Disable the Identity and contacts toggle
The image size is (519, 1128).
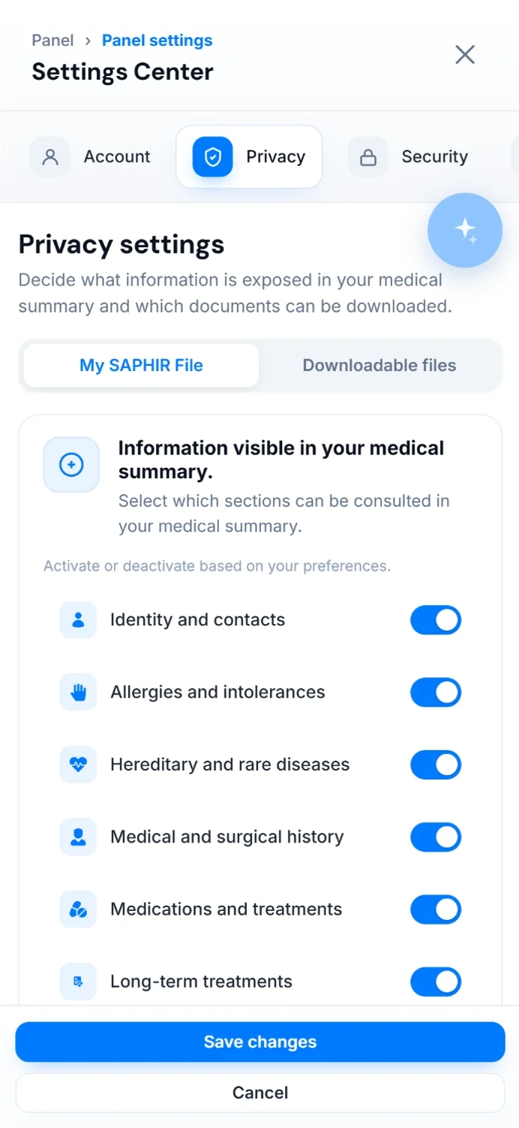point(436,620)
